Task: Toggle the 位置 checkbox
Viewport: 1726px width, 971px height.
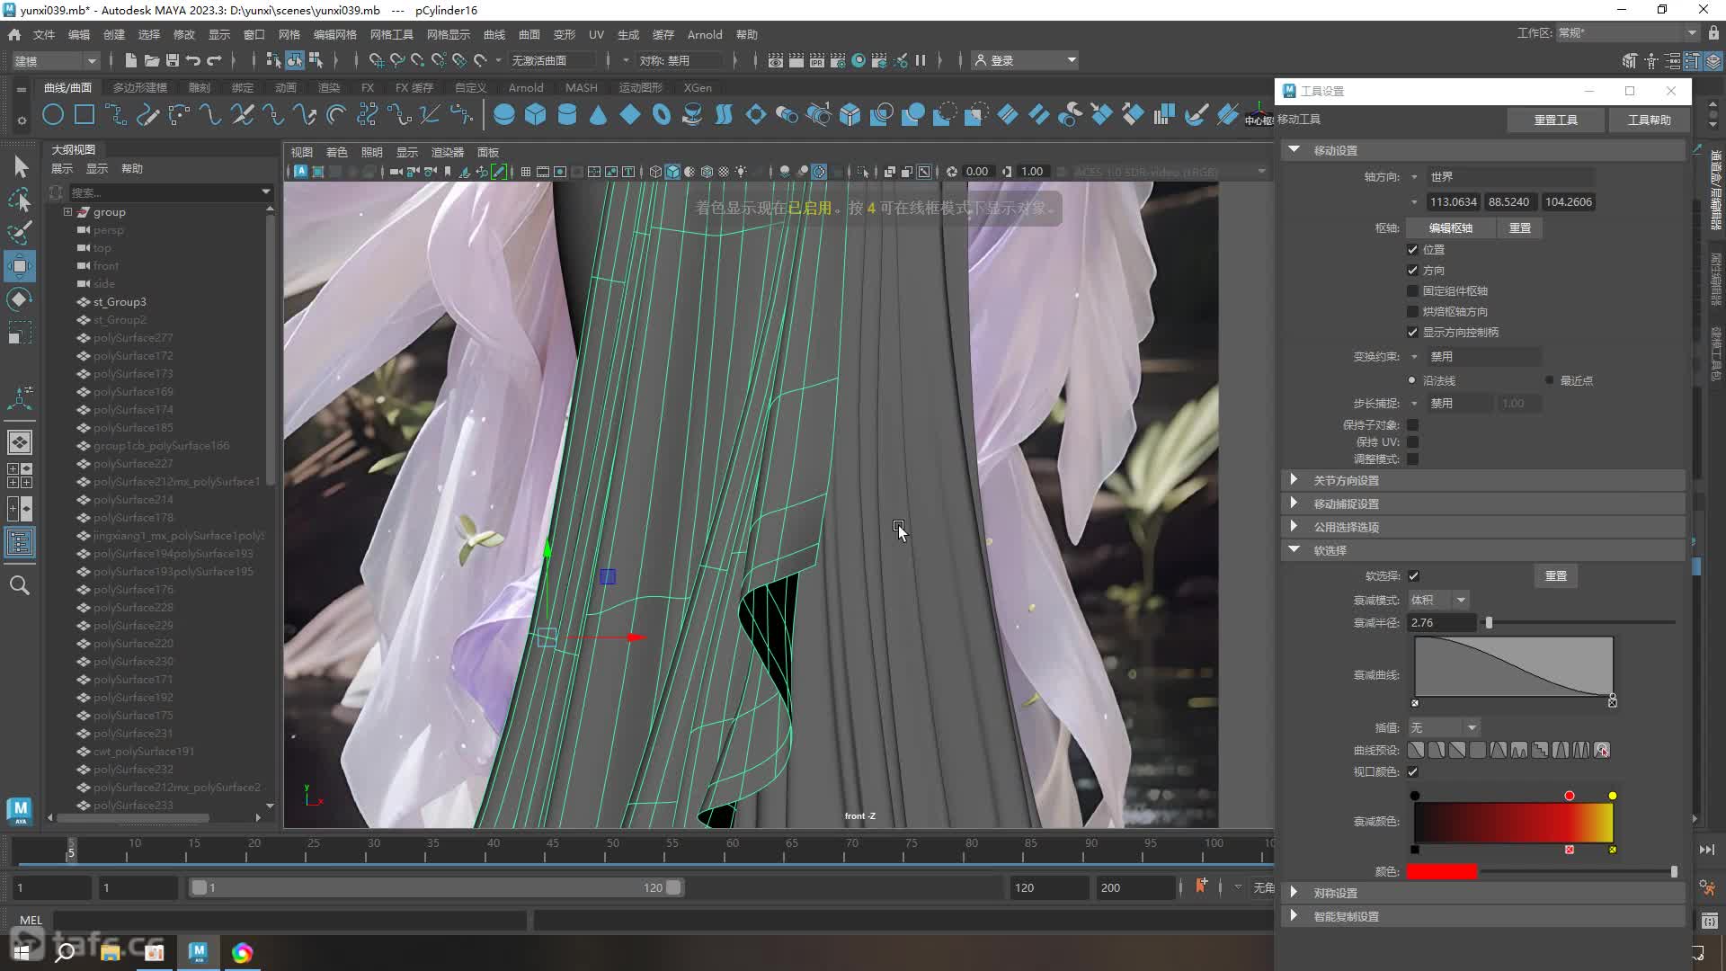Action: coord(1412,249)
